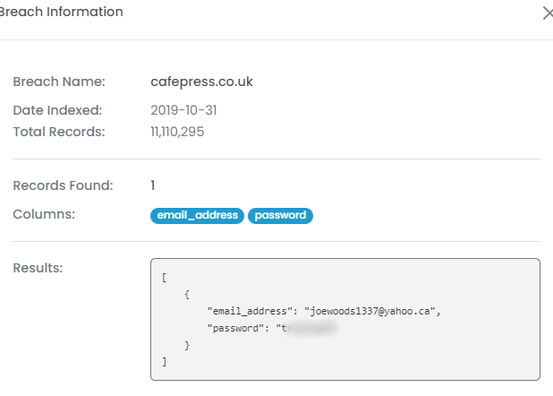Click the date indexed value 2019-10-31
This screenshot has height=396, width=553.
(183, 110)
